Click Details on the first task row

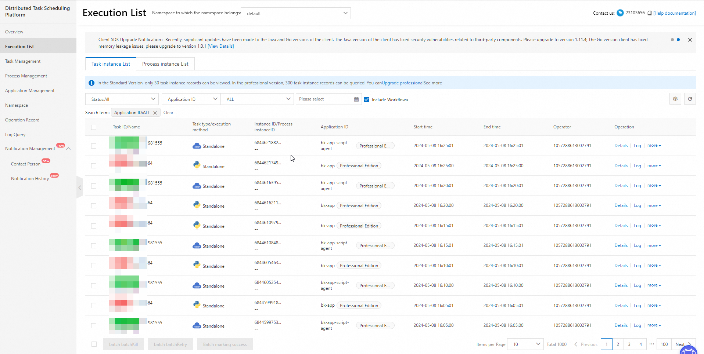click(621, 145)
